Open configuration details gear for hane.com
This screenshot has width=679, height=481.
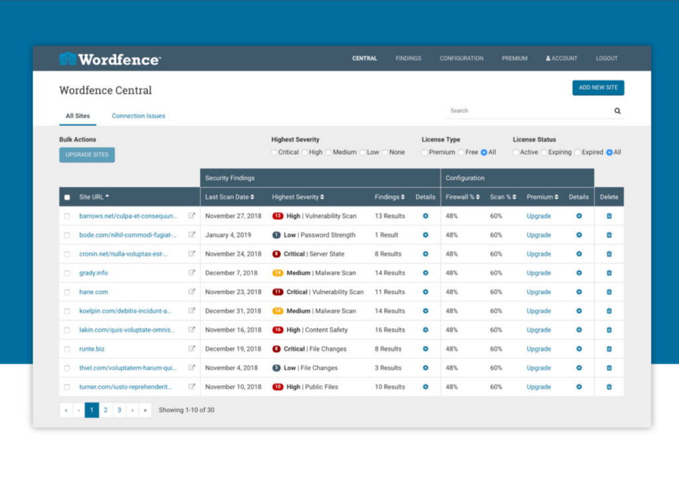(x=579, y=292)
